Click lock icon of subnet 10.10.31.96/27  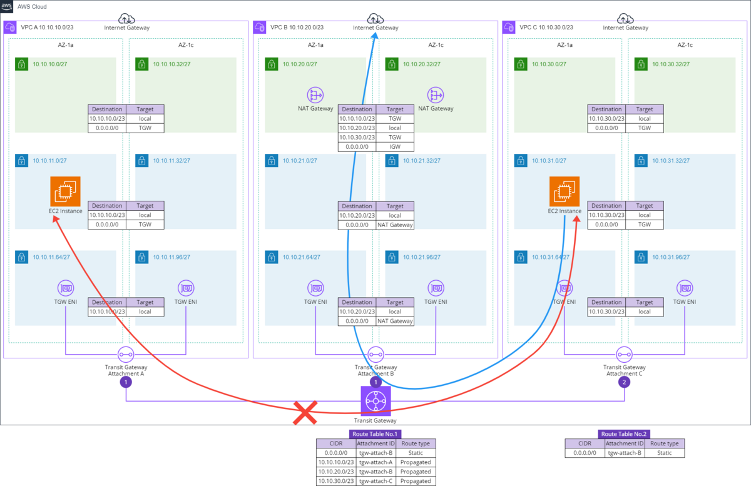640,257
